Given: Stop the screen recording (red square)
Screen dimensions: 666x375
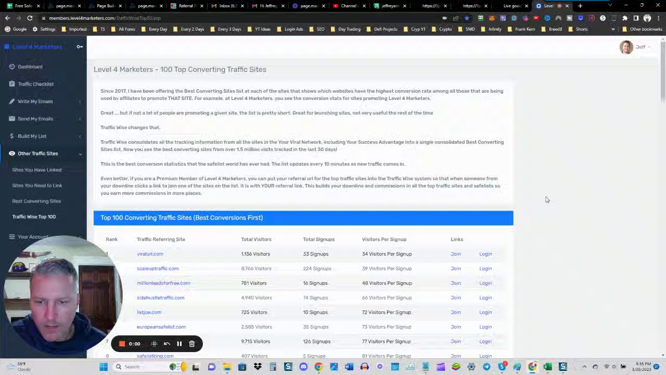Looking at the screenshot, I should point(122,344).
